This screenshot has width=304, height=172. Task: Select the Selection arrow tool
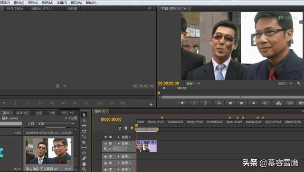(84, 115)
